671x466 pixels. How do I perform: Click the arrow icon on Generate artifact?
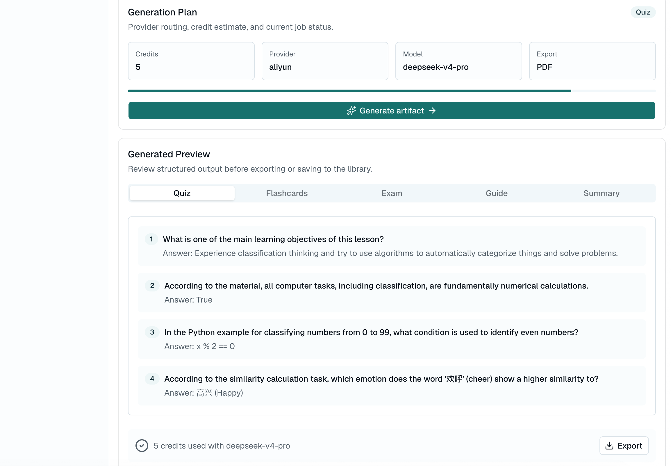(432, 111)
